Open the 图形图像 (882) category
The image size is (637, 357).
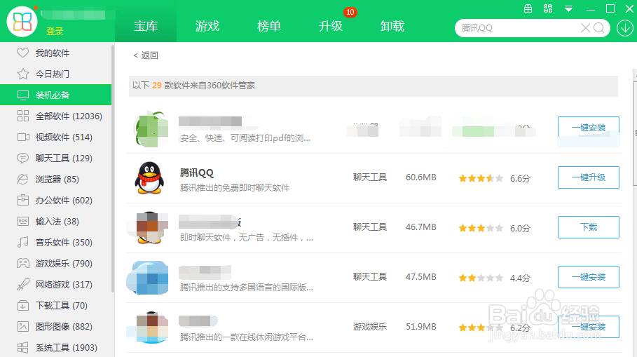(x=55, y=327)
